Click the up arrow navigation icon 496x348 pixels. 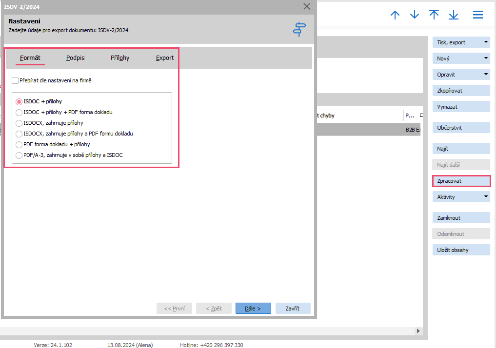[395, 15]
